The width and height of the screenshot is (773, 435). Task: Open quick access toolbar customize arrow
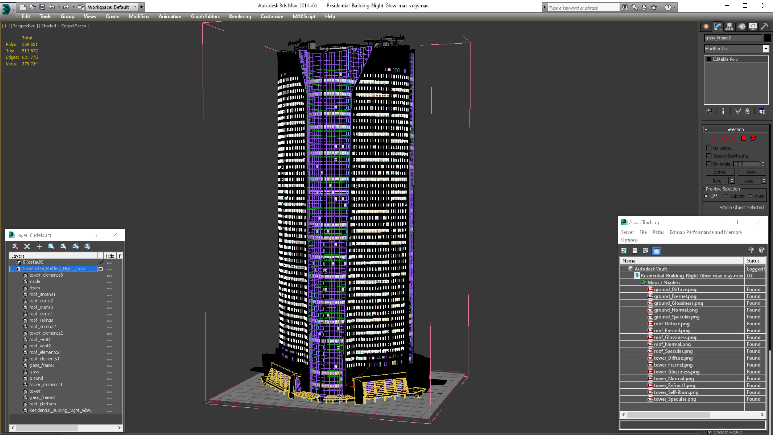pyautogui.click(x=141, y=7)
